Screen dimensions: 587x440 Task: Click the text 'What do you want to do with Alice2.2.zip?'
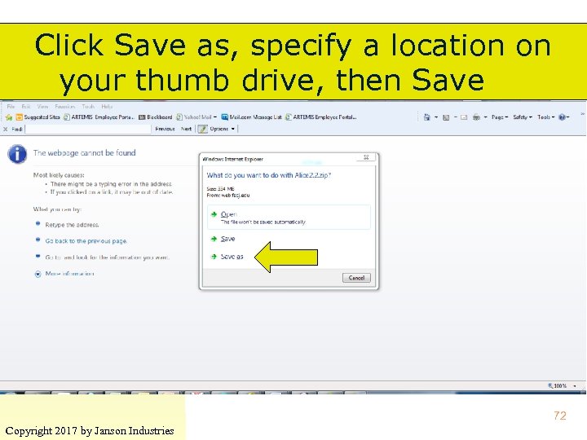click(x=269, y=175)
